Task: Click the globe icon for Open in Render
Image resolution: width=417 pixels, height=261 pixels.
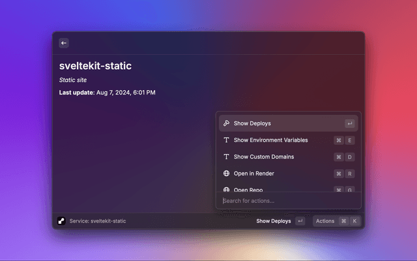Action: coord(226,174)
